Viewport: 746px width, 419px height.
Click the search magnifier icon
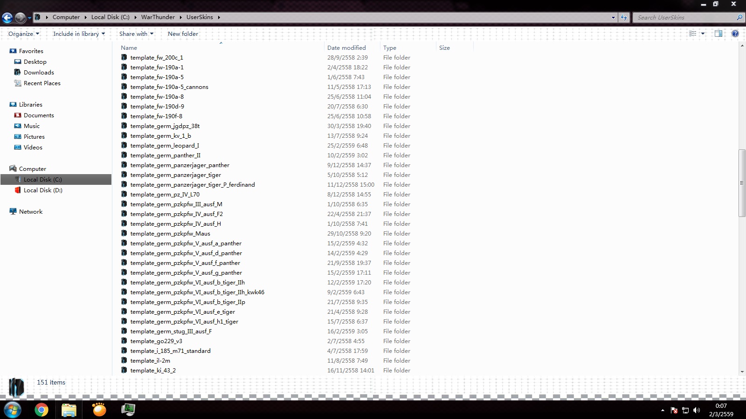click(x=739, y=18)
